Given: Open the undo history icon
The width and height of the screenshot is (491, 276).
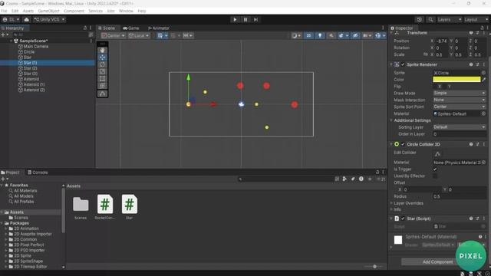Looking at the screenshot, I should pyautogui.click(x=420, y=19).
